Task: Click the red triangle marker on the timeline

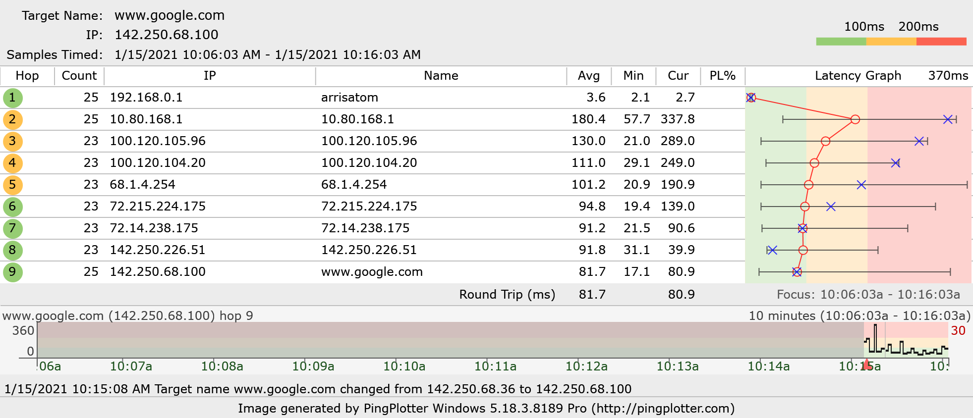Action: (866, 365)
